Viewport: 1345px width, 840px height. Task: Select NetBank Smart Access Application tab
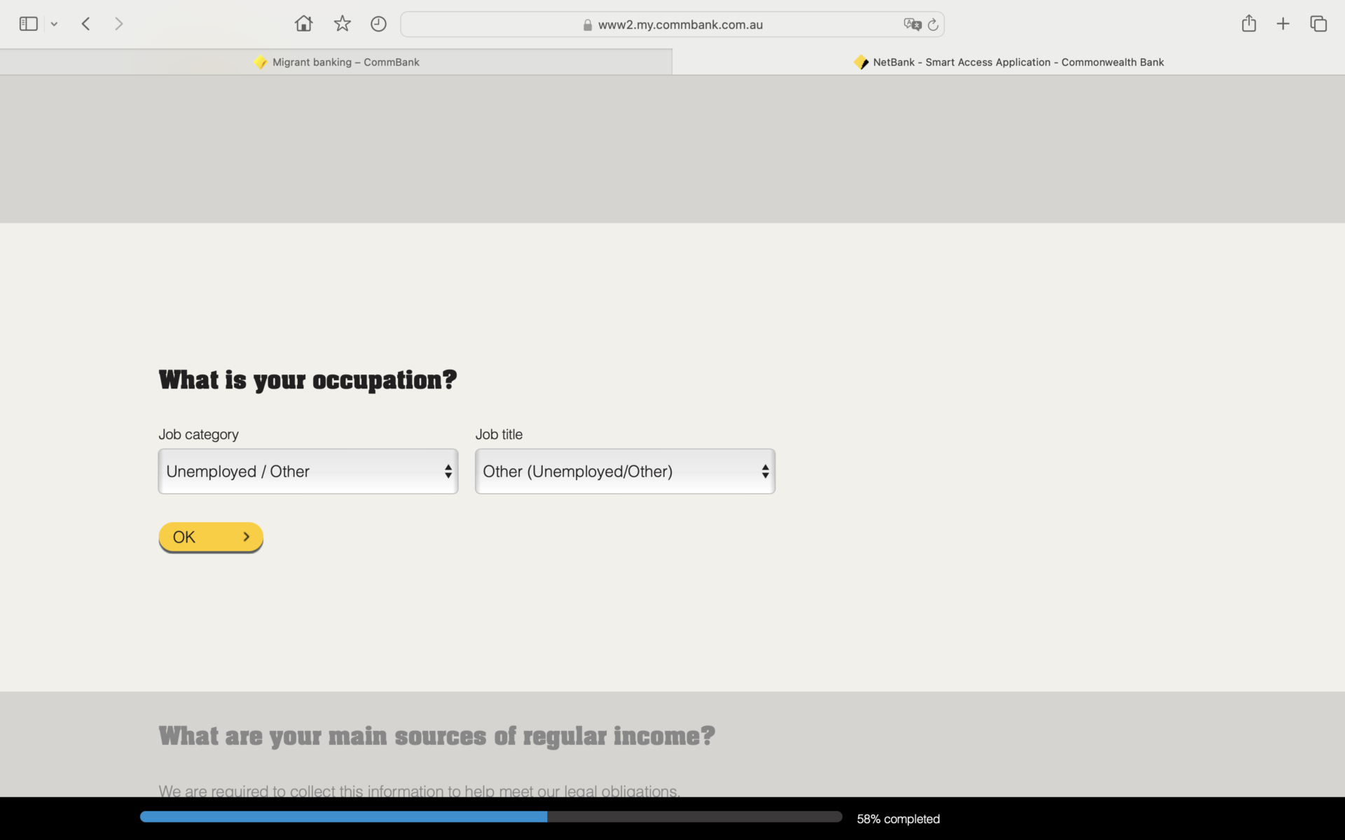click(x=1009, y=62)
